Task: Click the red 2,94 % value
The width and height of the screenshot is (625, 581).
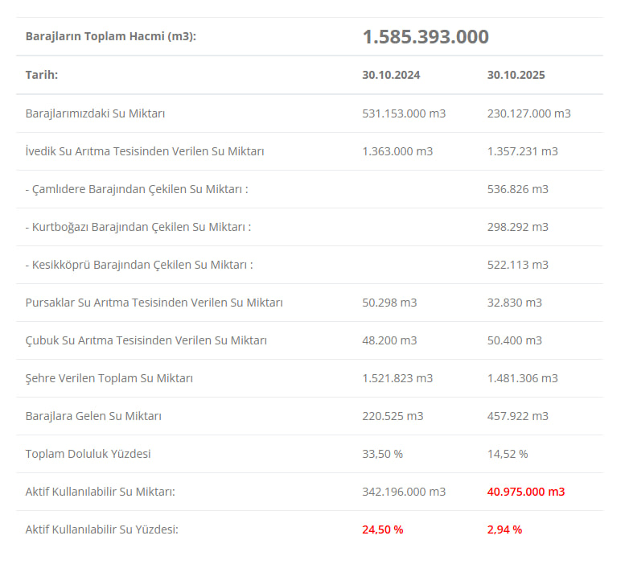Action: pyautogui.click(x=504, y=529)
